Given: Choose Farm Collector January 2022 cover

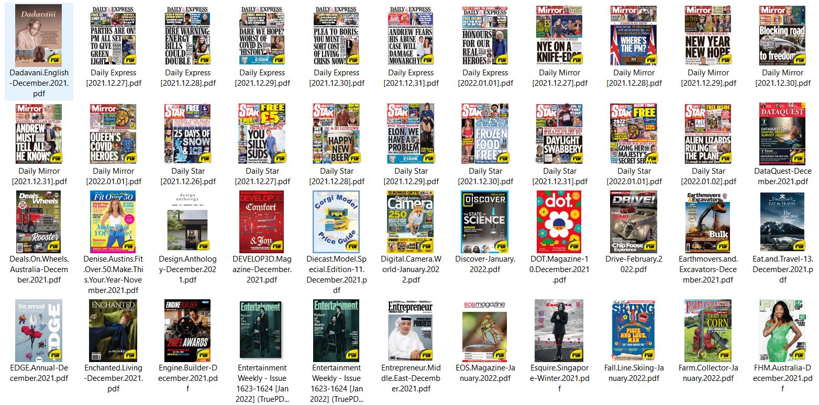Looking at the screenshot, I should click(x=708, y=331).
